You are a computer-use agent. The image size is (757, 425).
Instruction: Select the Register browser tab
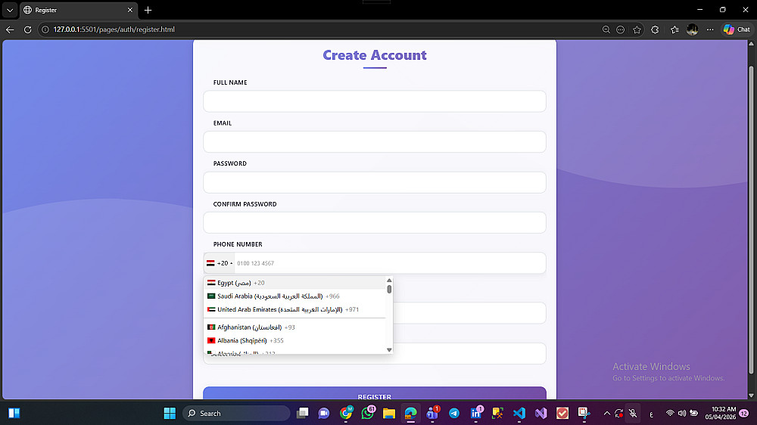[x=77, y=10]
